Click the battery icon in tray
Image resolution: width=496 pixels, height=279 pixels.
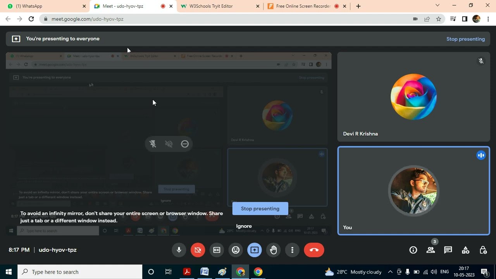[417, 272]
